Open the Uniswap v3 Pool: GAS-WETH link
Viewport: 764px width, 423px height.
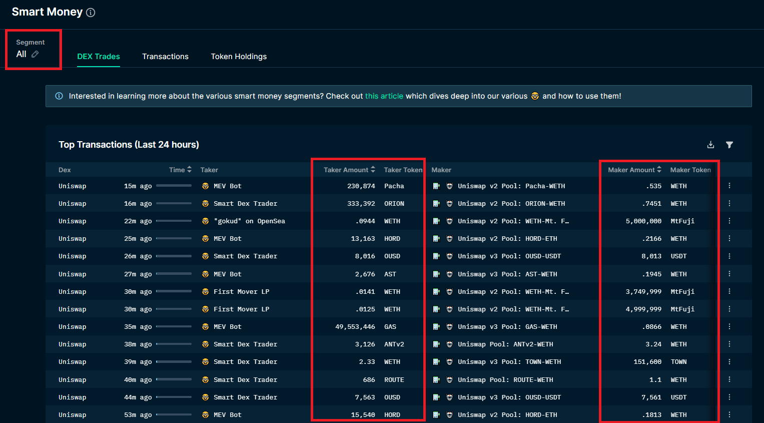point(507,326)
